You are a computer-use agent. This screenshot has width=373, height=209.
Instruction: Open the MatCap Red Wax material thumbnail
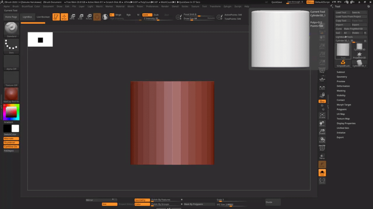tap(11, 94)
